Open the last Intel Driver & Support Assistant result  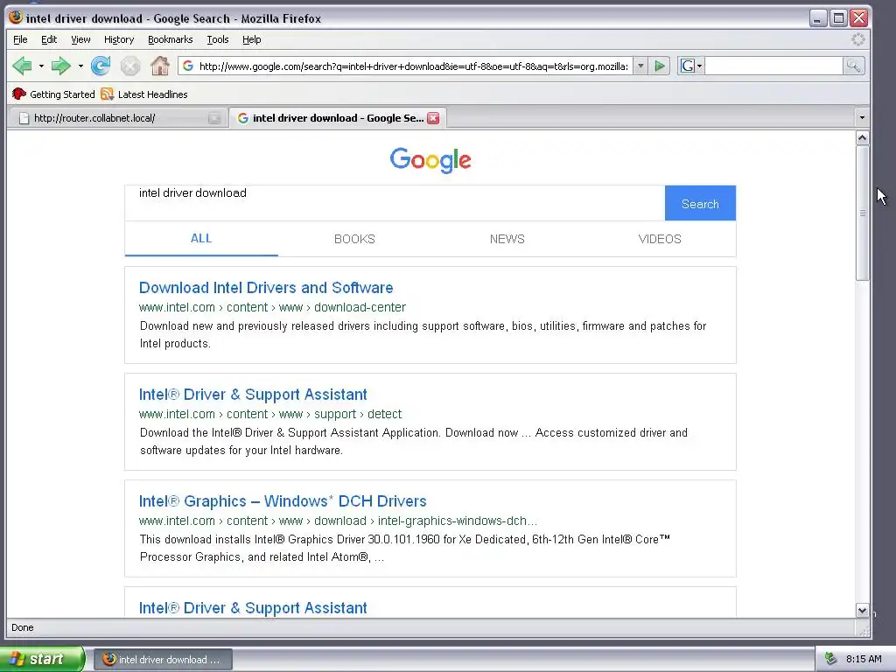point(253,607)
